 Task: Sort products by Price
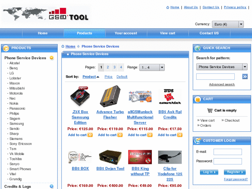[108, 77]
